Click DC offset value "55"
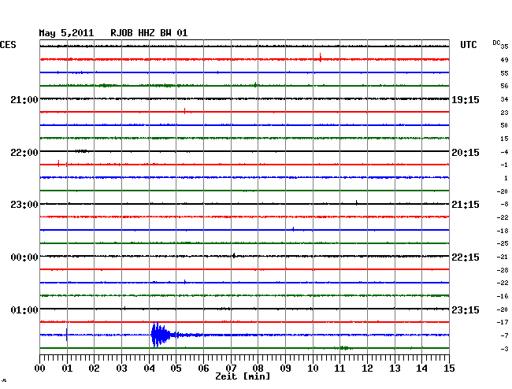Viewport: 512px width, 389px height. coord(504,73)
